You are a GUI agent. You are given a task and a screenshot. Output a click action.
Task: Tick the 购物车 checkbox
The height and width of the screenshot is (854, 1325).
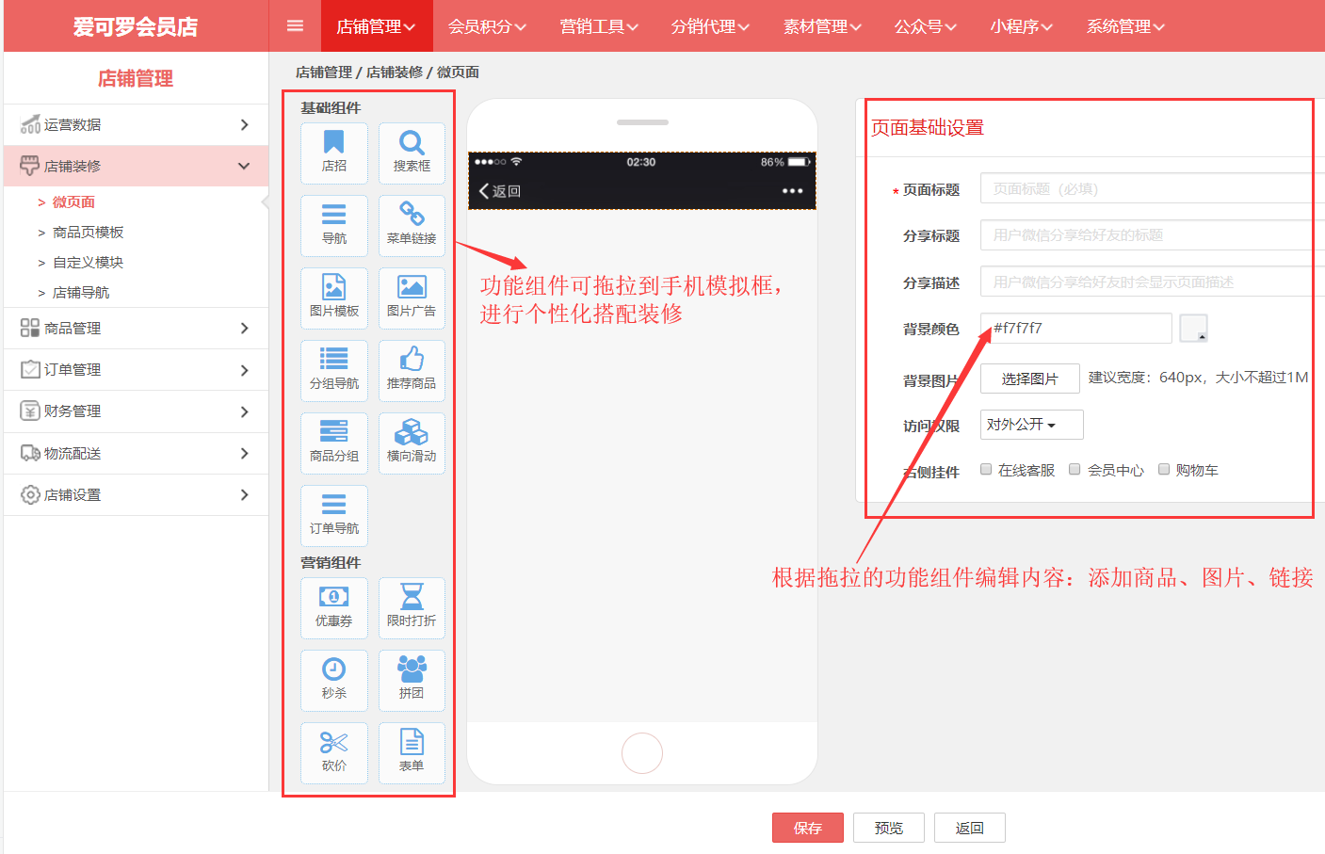[x=1164, y=469]
